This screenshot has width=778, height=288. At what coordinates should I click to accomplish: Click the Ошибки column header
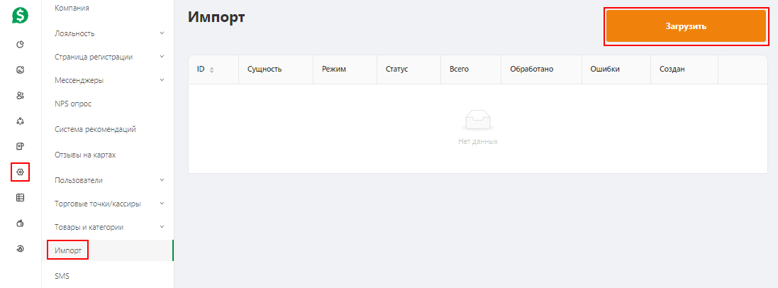coord(605,70)
